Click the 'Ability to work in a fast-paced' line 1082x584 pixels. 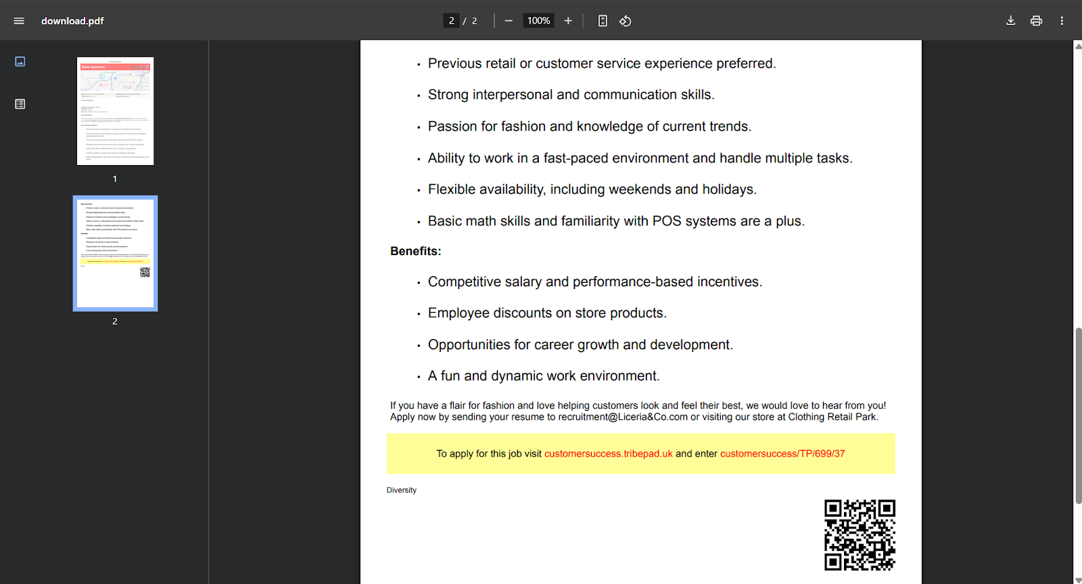point(640,158)
